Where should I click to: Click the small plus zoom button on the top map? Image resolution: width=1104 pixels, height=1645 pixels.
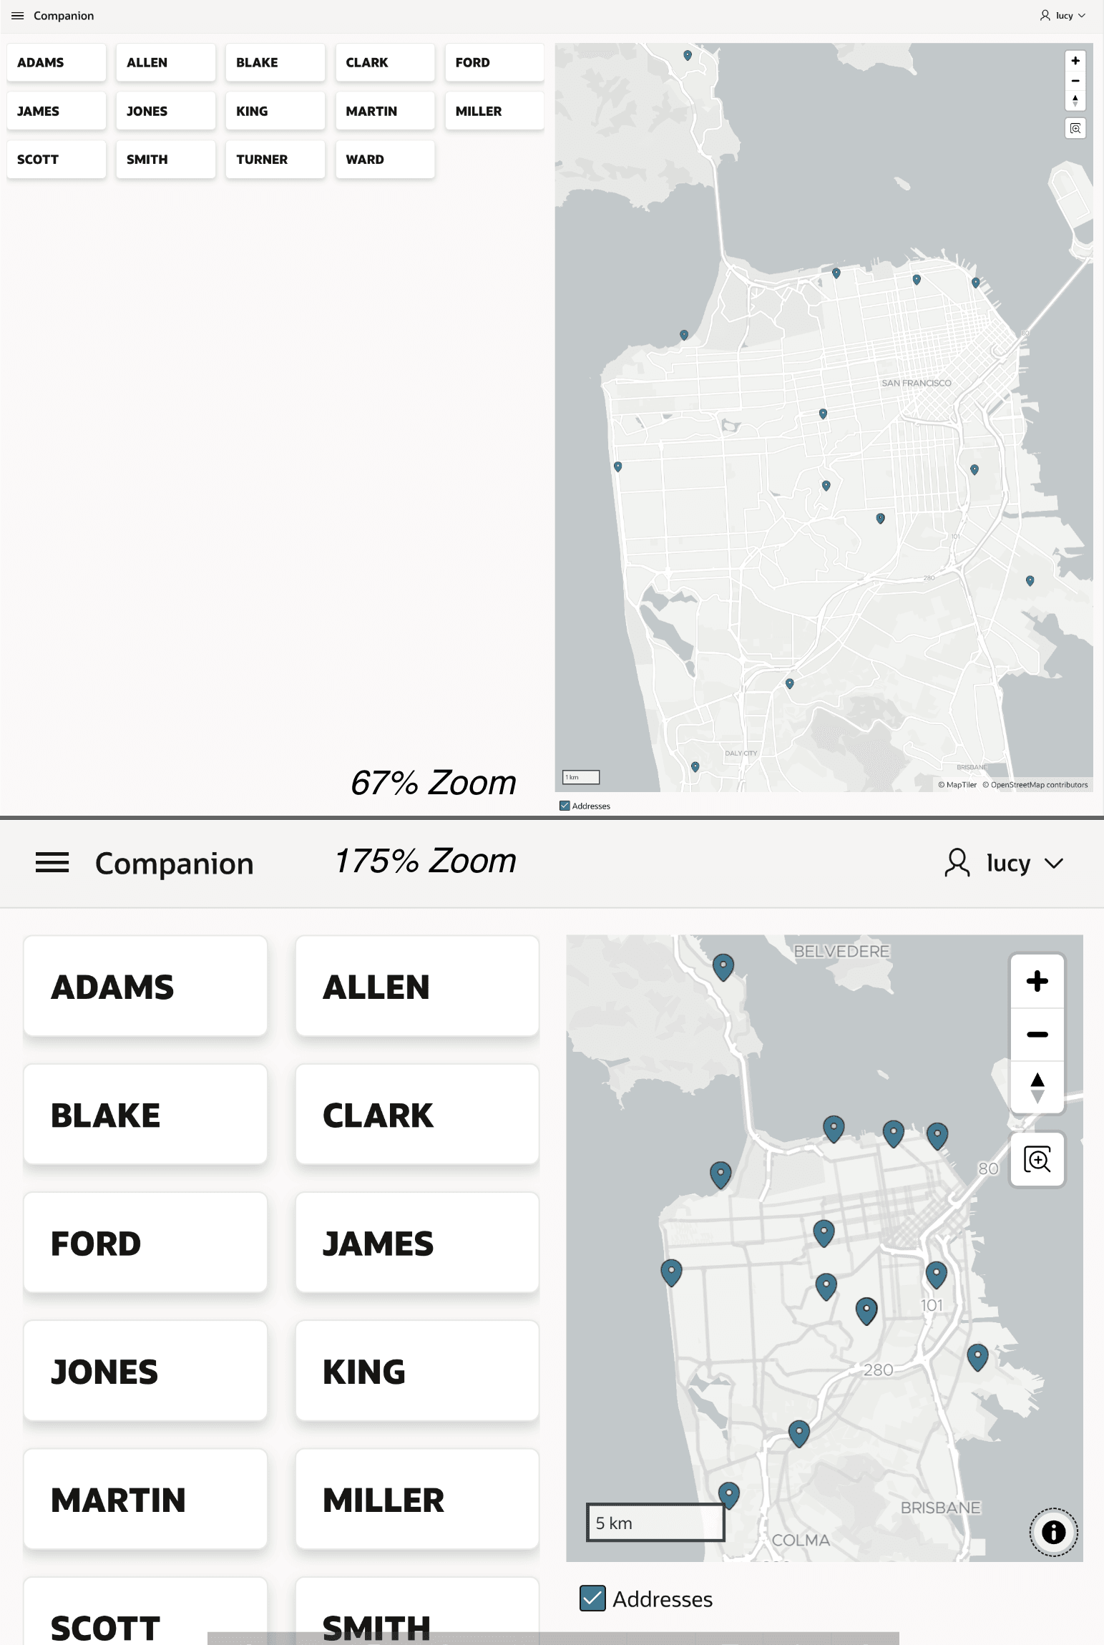pos(1075,61)
